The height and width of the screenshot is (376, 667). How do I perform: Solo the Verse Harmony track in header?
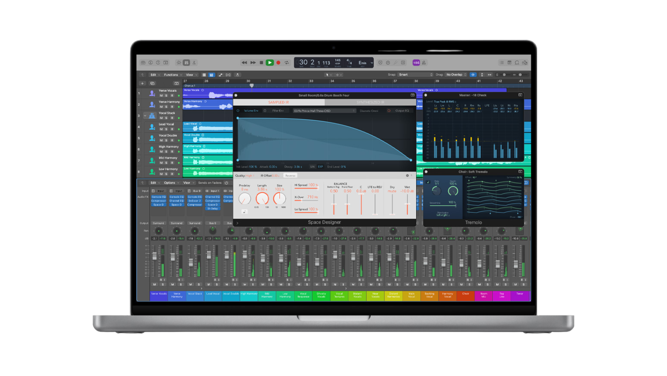(x=166, y=107)
